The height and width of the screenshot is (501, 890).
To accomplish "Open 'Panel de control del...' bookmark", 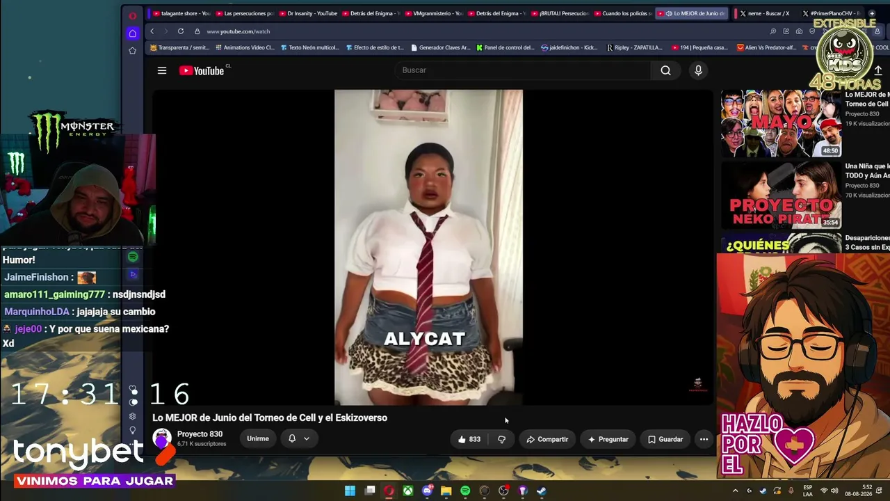I will pyautogui.click(x=505, y=48).
